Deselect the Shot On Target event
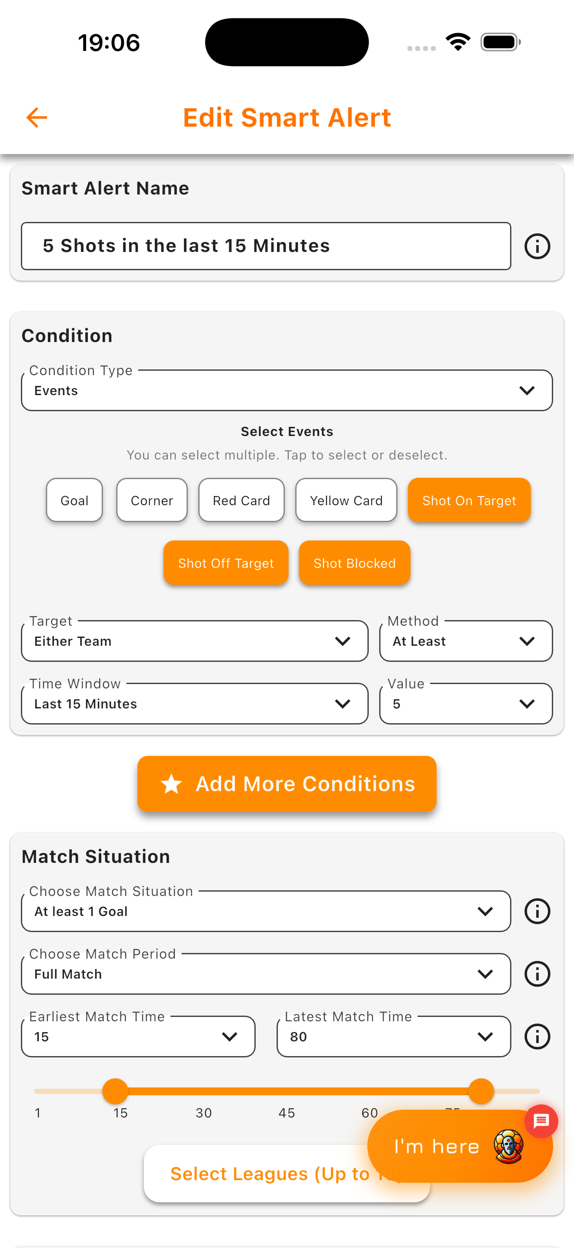The height and width of the screenshot is (1248, 574). pyautogui.click(x=468, y=500)
